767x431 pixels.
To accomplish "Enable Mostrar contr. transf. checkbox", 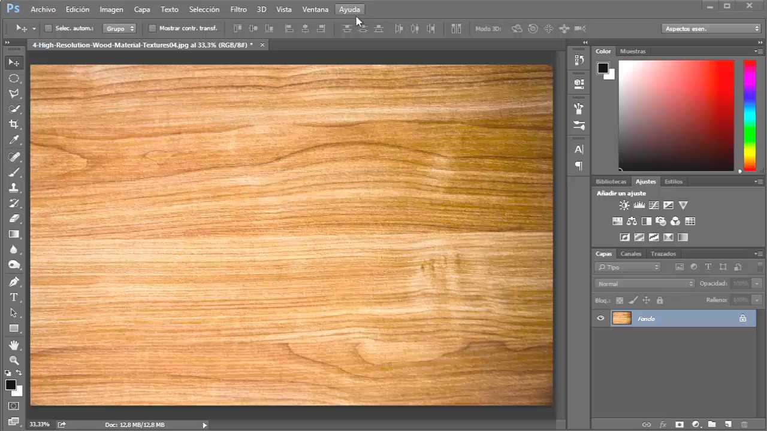I will coord(152,28).
